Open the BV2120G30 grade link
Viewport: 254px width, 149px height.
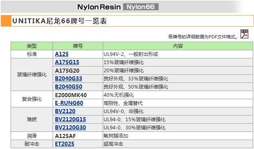tap(71, 128)
